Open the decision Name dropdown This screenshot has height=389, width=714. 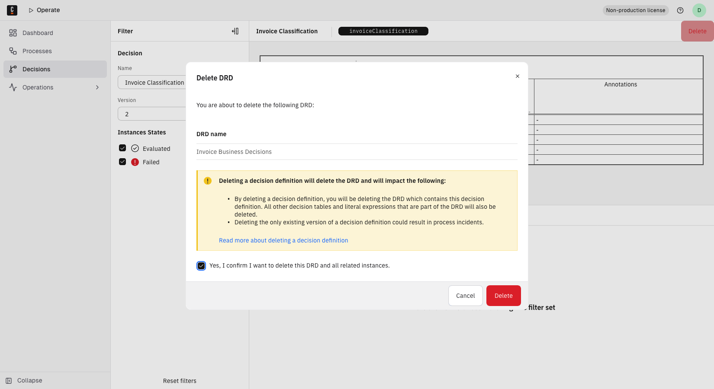point(152,82)
